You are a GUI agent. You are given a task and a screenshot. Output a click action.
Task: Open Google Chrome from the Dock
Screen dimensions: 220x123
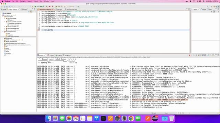pos(131,119)
